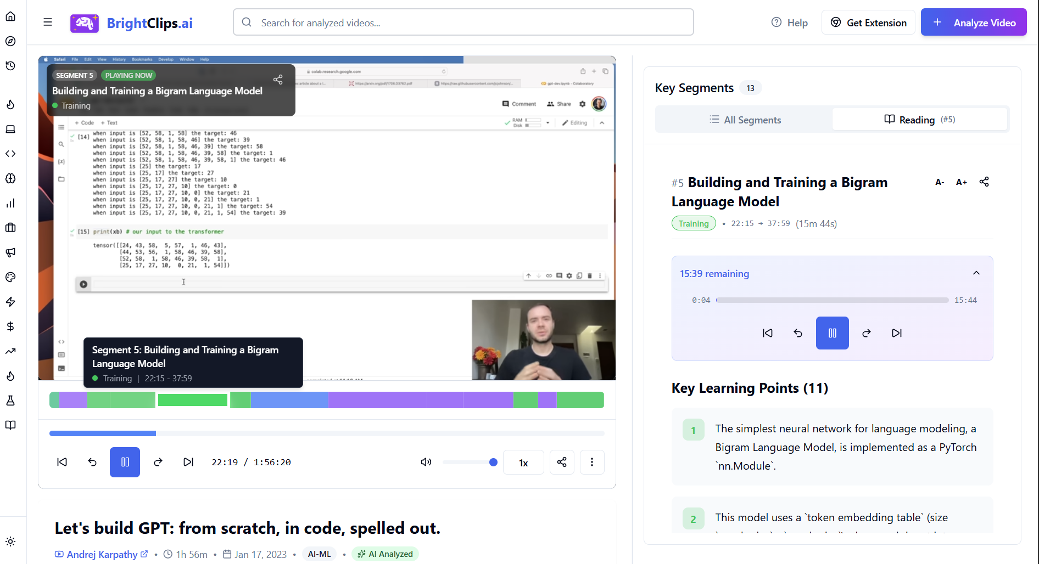Share the video from main player controls
The width and height of the screenshot is (1039, 564).
[x=562, y=462]
